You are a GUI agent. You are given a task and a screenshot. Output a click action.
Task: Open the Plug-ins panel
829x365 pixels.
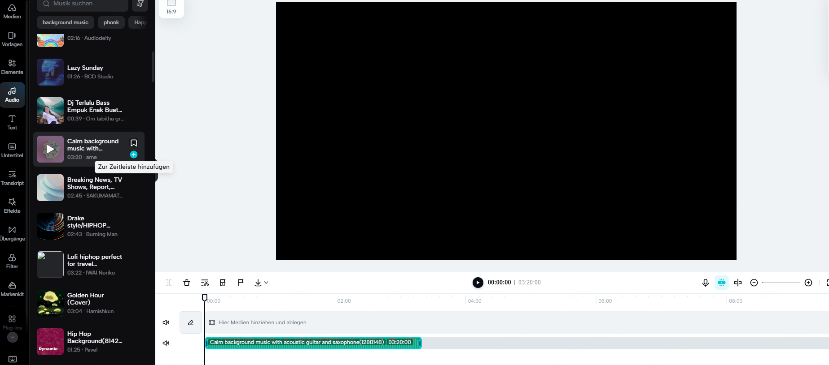click(12, 322)
